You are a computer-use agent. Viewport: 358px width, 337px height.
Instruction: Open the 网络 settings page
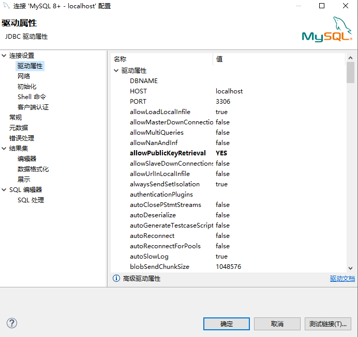point(24,76)
